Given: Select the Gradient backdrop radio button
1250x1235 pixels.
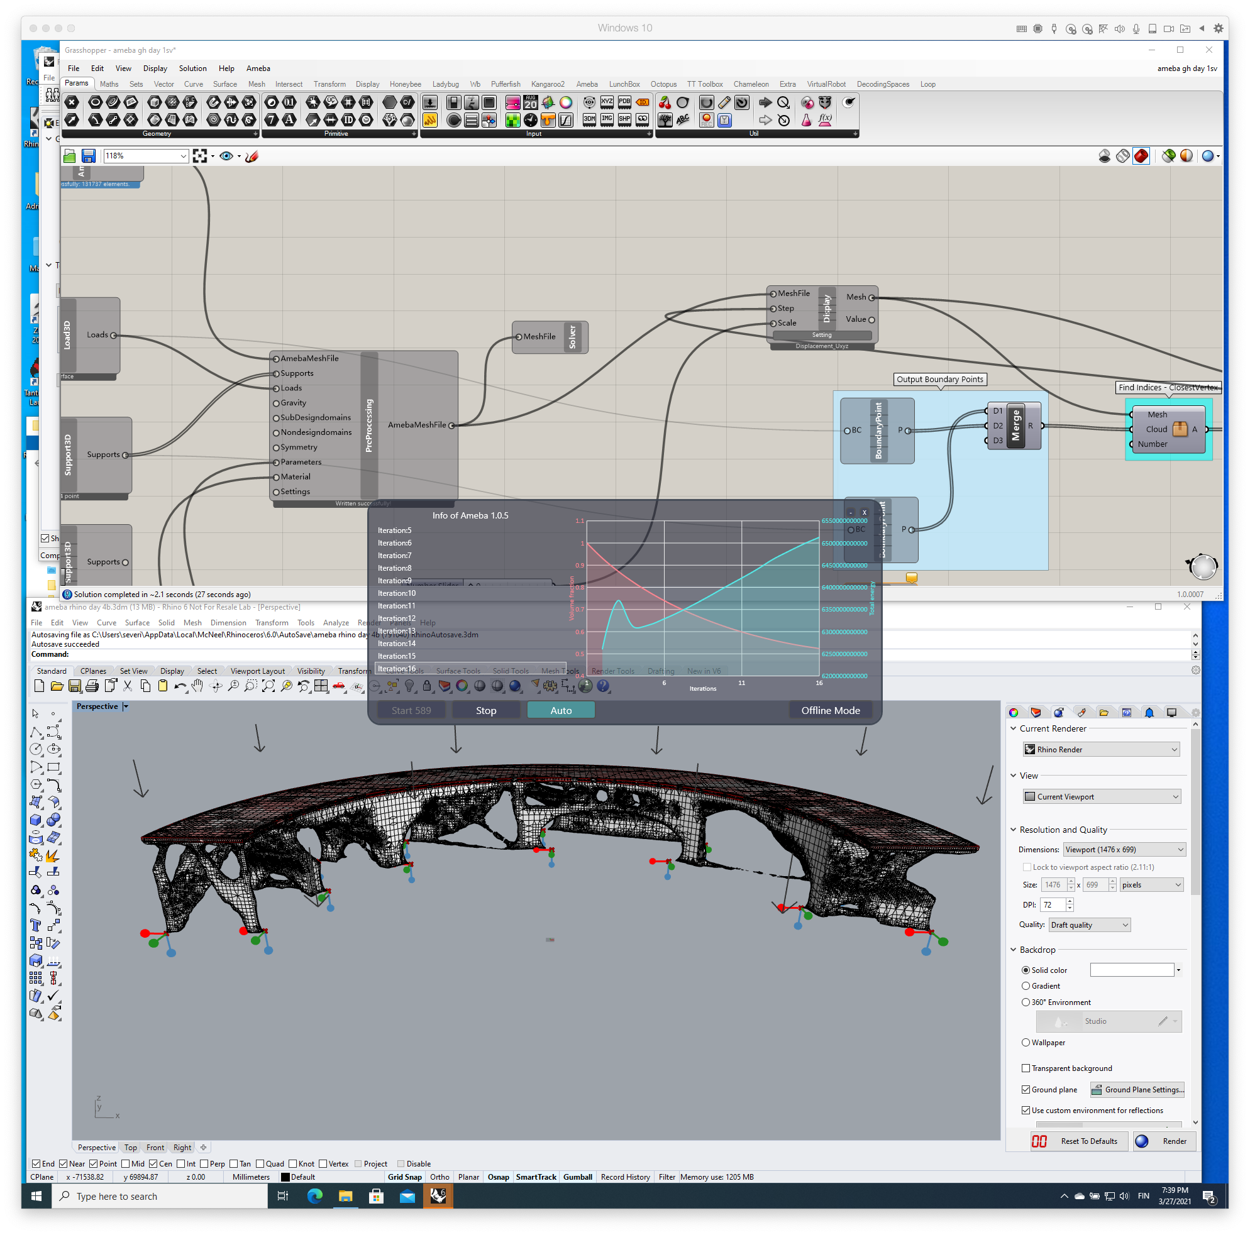Looking at the screenshot, I should point(1026,985).
